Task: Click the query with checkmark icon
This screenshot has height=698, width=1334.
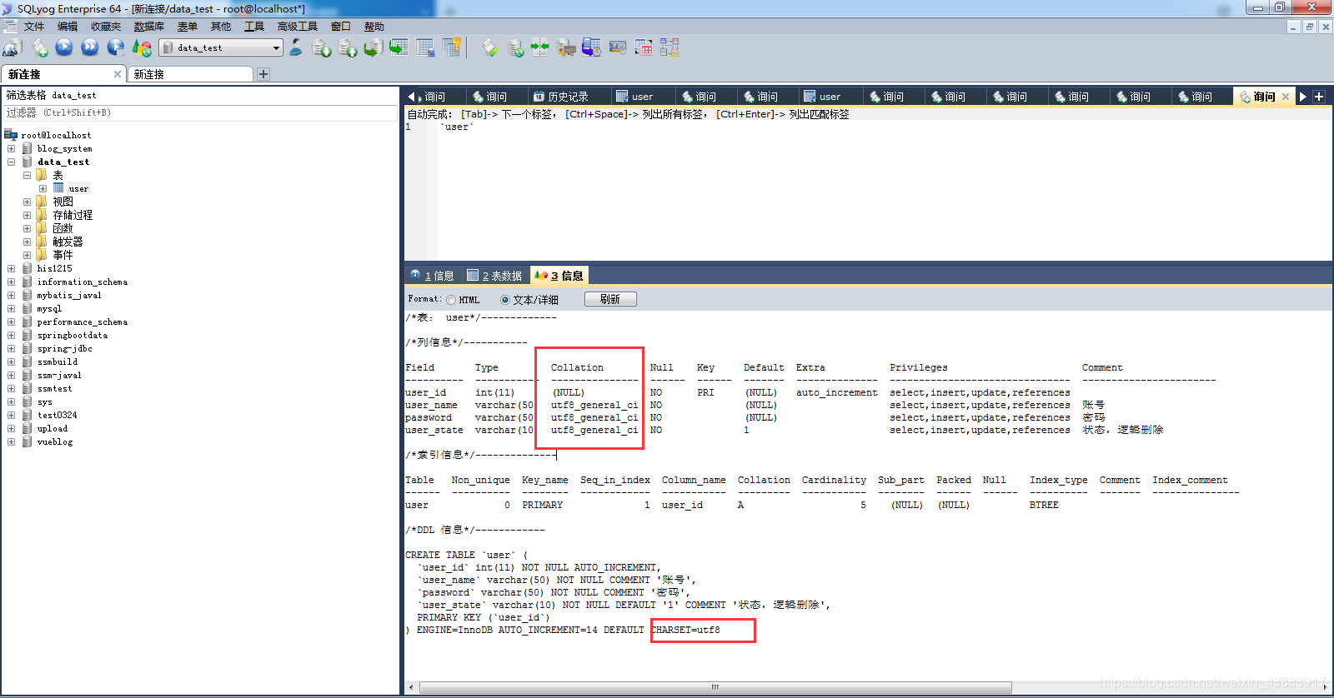Action: tap(490, 48)
